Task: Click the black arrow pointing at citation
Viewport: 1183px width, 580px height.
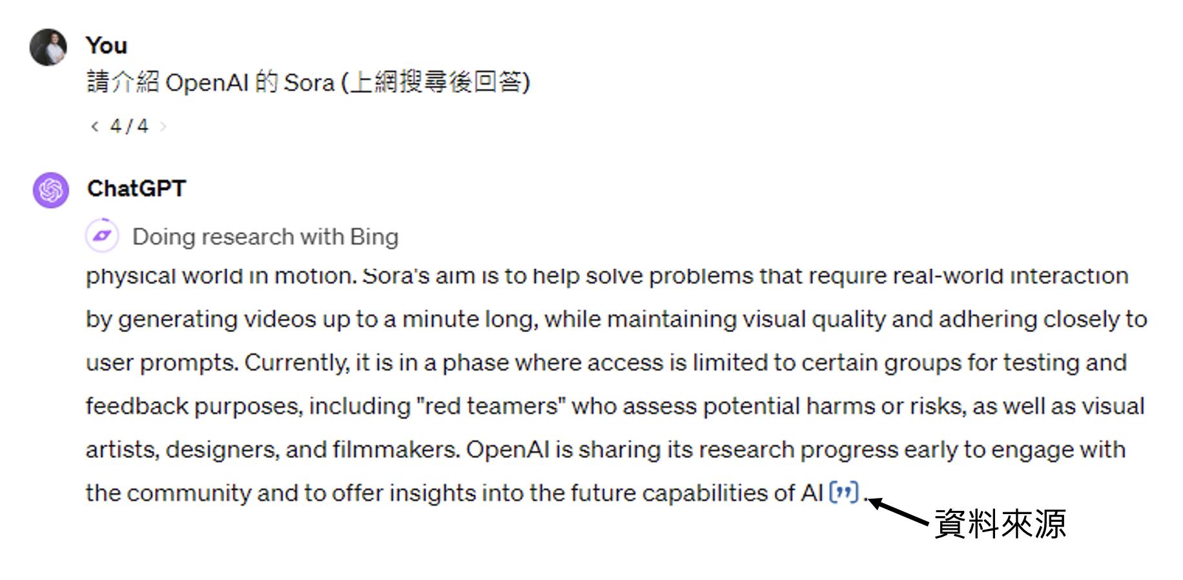Action: click(x=900, y=511)
